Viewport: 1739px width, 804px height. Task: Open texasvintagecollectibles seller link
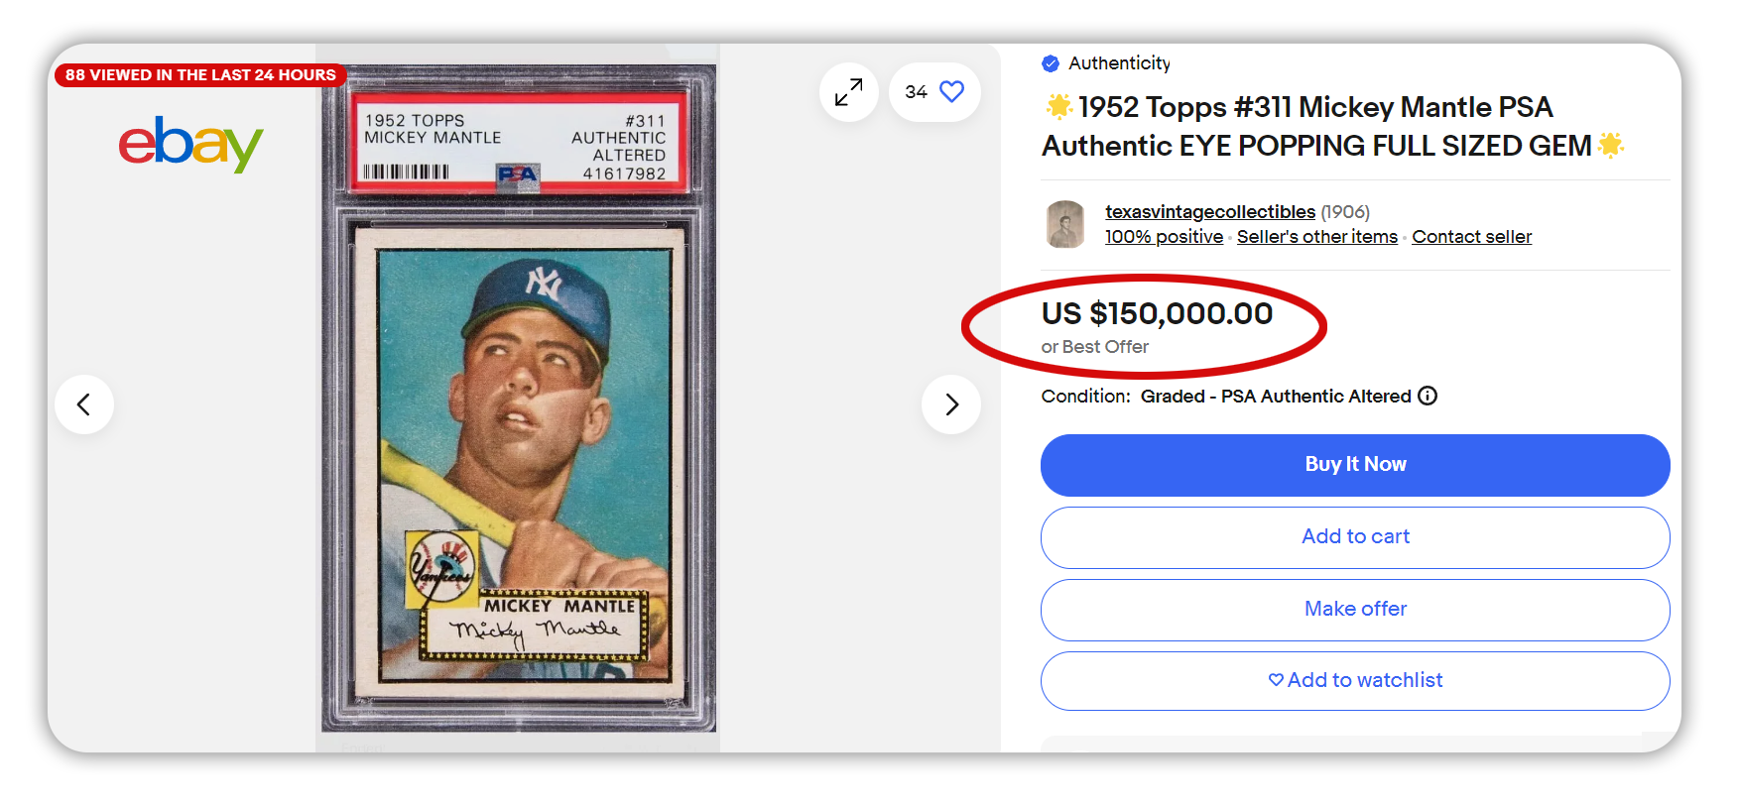click(1210, 212)
